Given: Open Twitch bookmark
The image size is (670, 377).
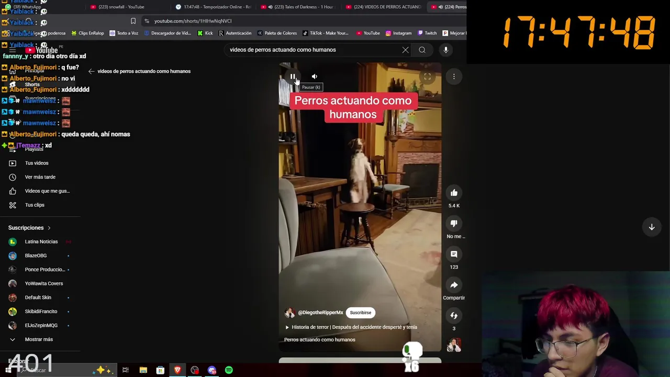Looking at the screenshot, I should coord(427,33).
